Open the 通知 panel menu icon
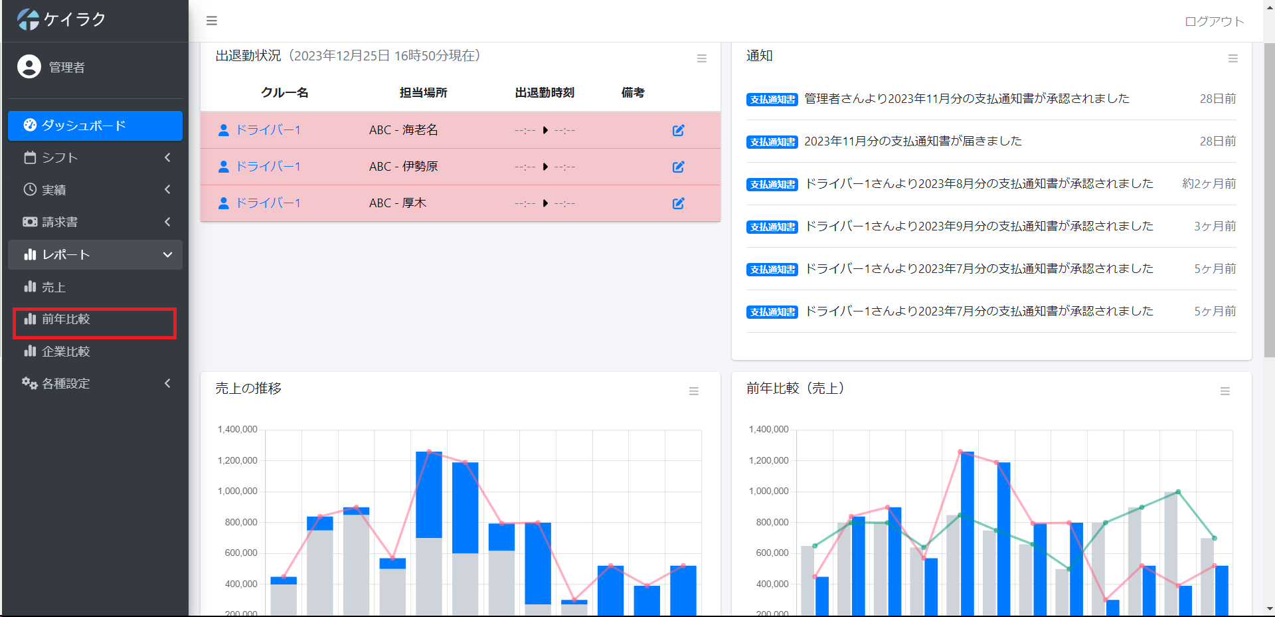 pyautogui.click(x=1232, y=58)
